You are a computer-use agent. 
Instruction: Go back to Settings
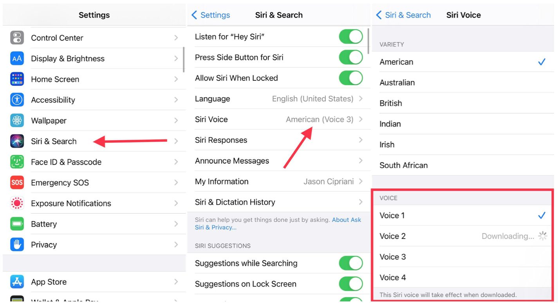(x=211, y=15)
